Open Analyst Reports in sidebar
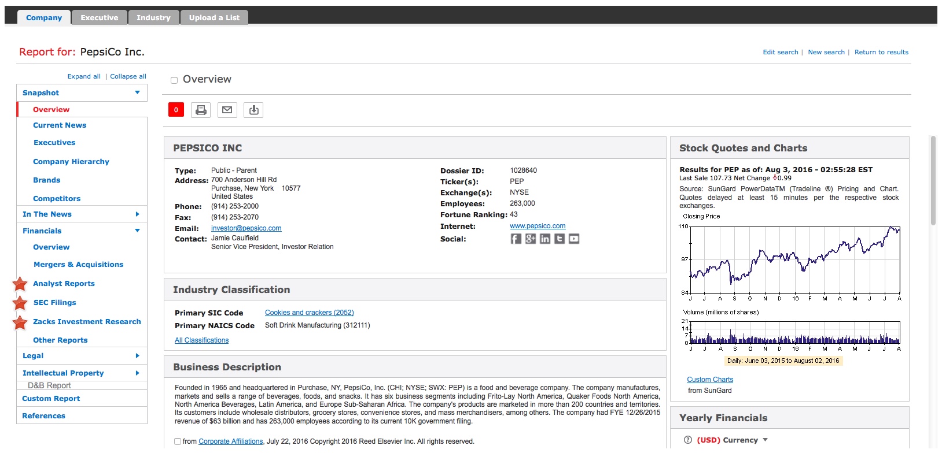942x453 pixels. [x=64, y=283]
